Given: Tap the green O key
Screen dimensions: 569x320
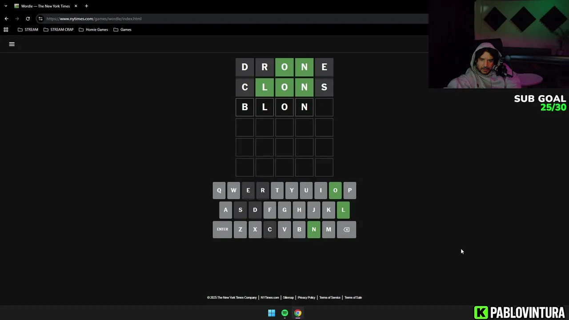Looking at the screenshot, I should click(x=335, y=190).
